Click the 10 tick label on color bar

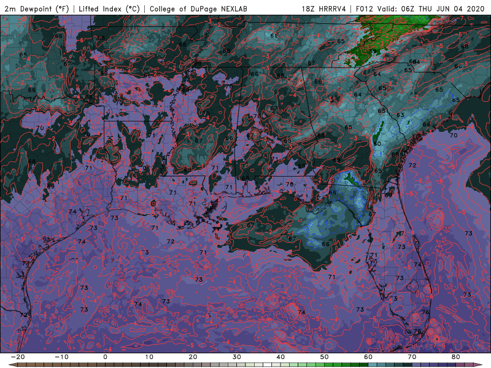pos(149,357)
